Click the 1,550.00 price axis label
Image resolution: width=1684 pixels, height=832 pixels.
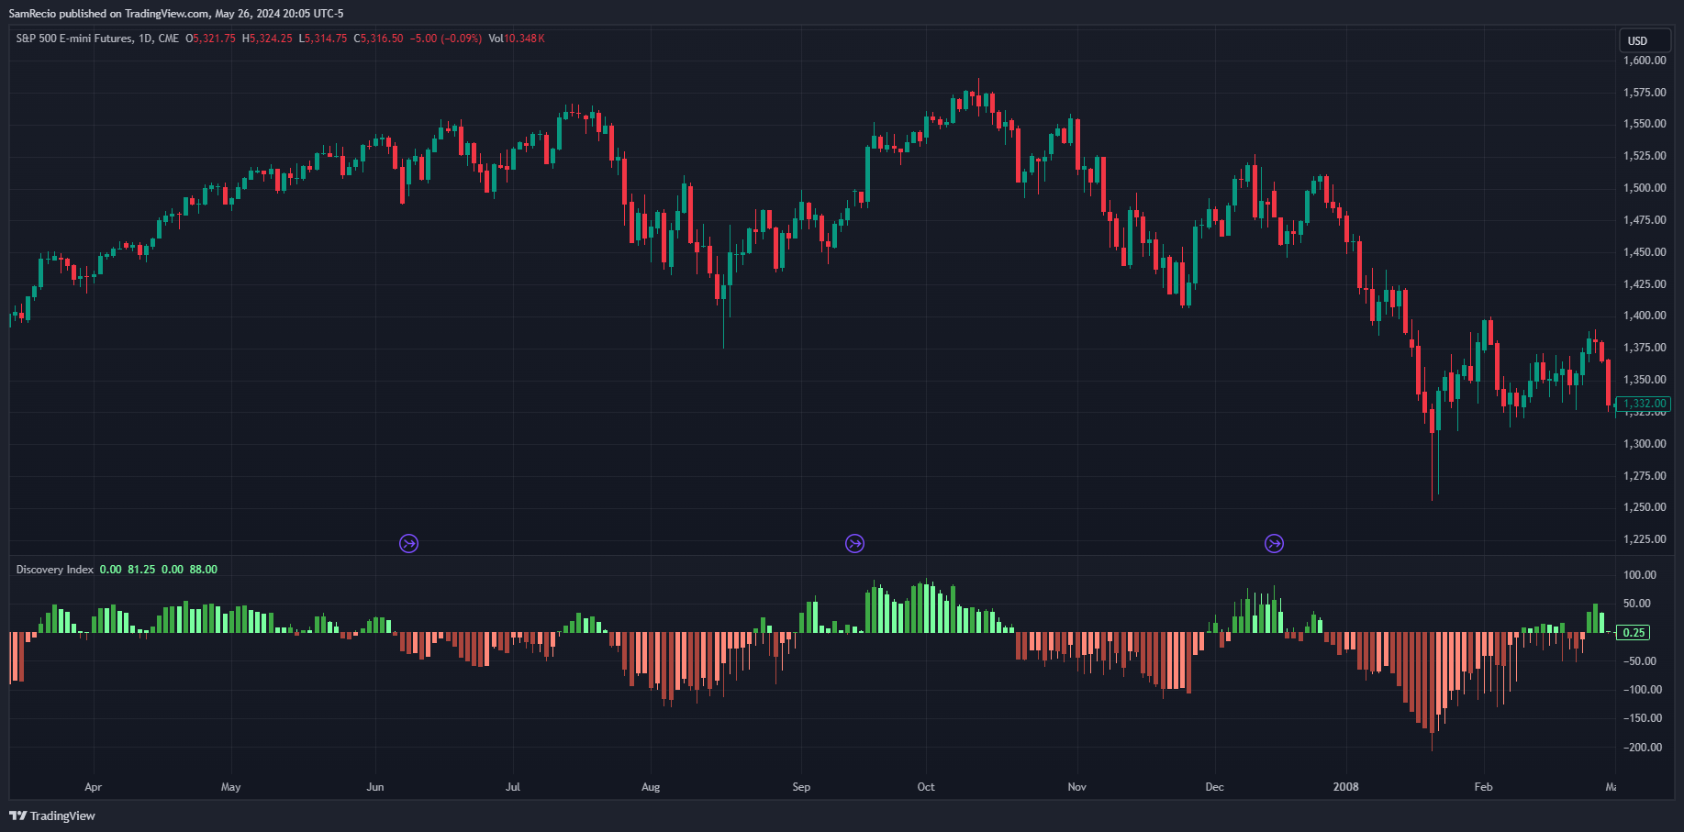1645,124
